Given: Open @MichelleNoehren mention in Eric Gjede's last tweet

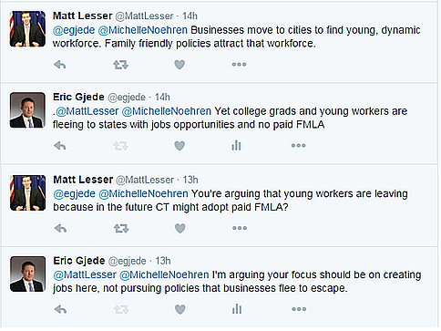Looking at the screenshot, I should pyautogui.click(x=164, y=274).
